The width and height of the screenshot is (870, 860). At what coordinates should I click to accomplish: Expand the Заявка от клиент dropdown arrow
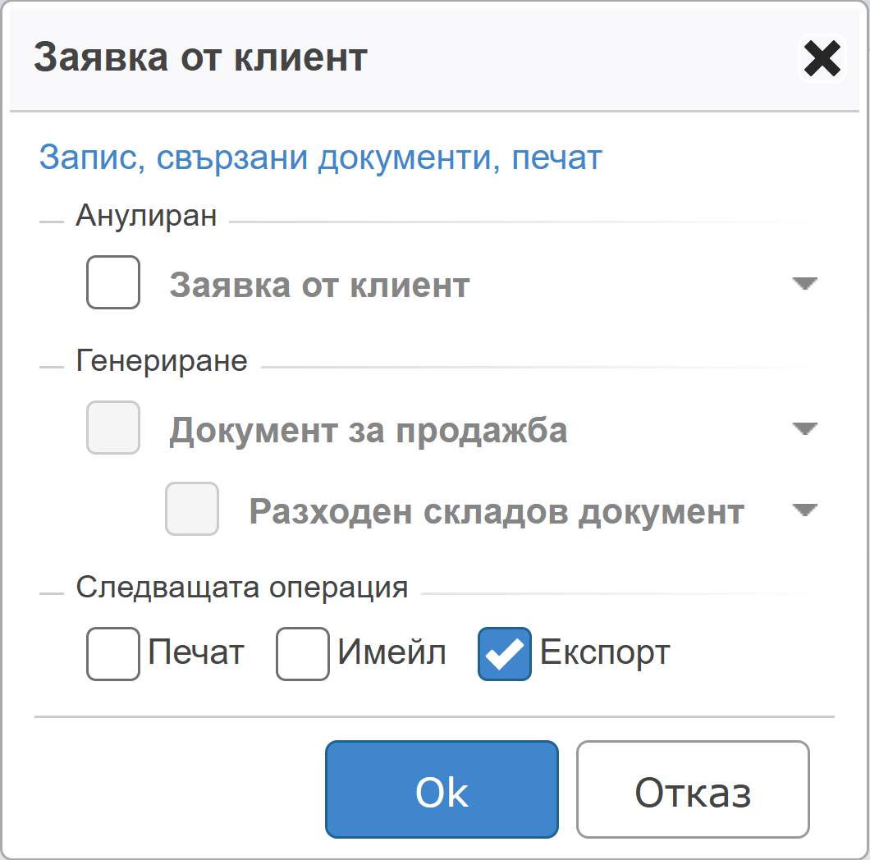coord(805,284)
